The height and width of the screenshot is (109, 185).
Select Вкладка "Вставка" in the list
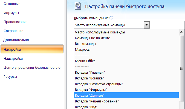(x=126, y=78)
